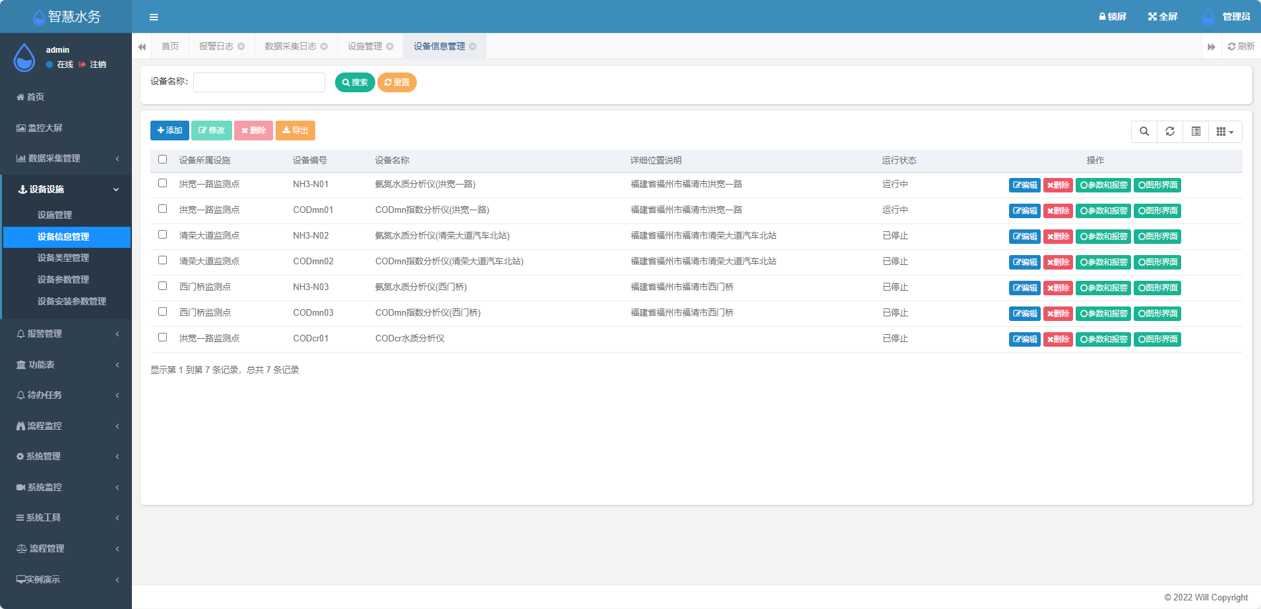The image size is (1261, 609).
Task: Expand the 系统监控 menu
Action: pos(66,487)
